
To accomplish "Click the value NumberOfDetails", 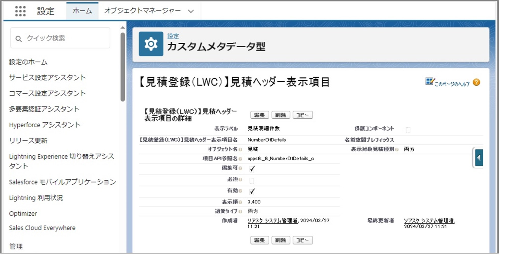I will click(x=267, y=140).
